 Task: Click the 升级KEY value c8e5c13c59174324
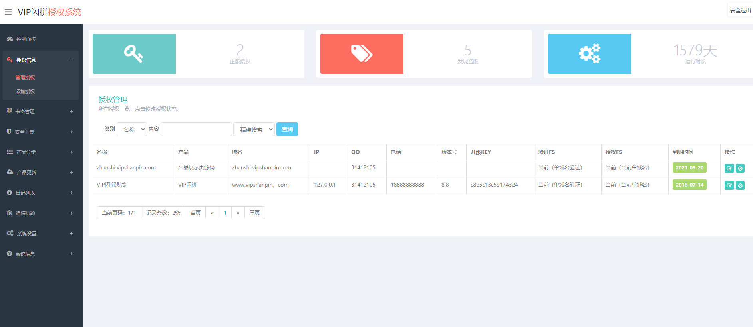[x=494, y=185]
